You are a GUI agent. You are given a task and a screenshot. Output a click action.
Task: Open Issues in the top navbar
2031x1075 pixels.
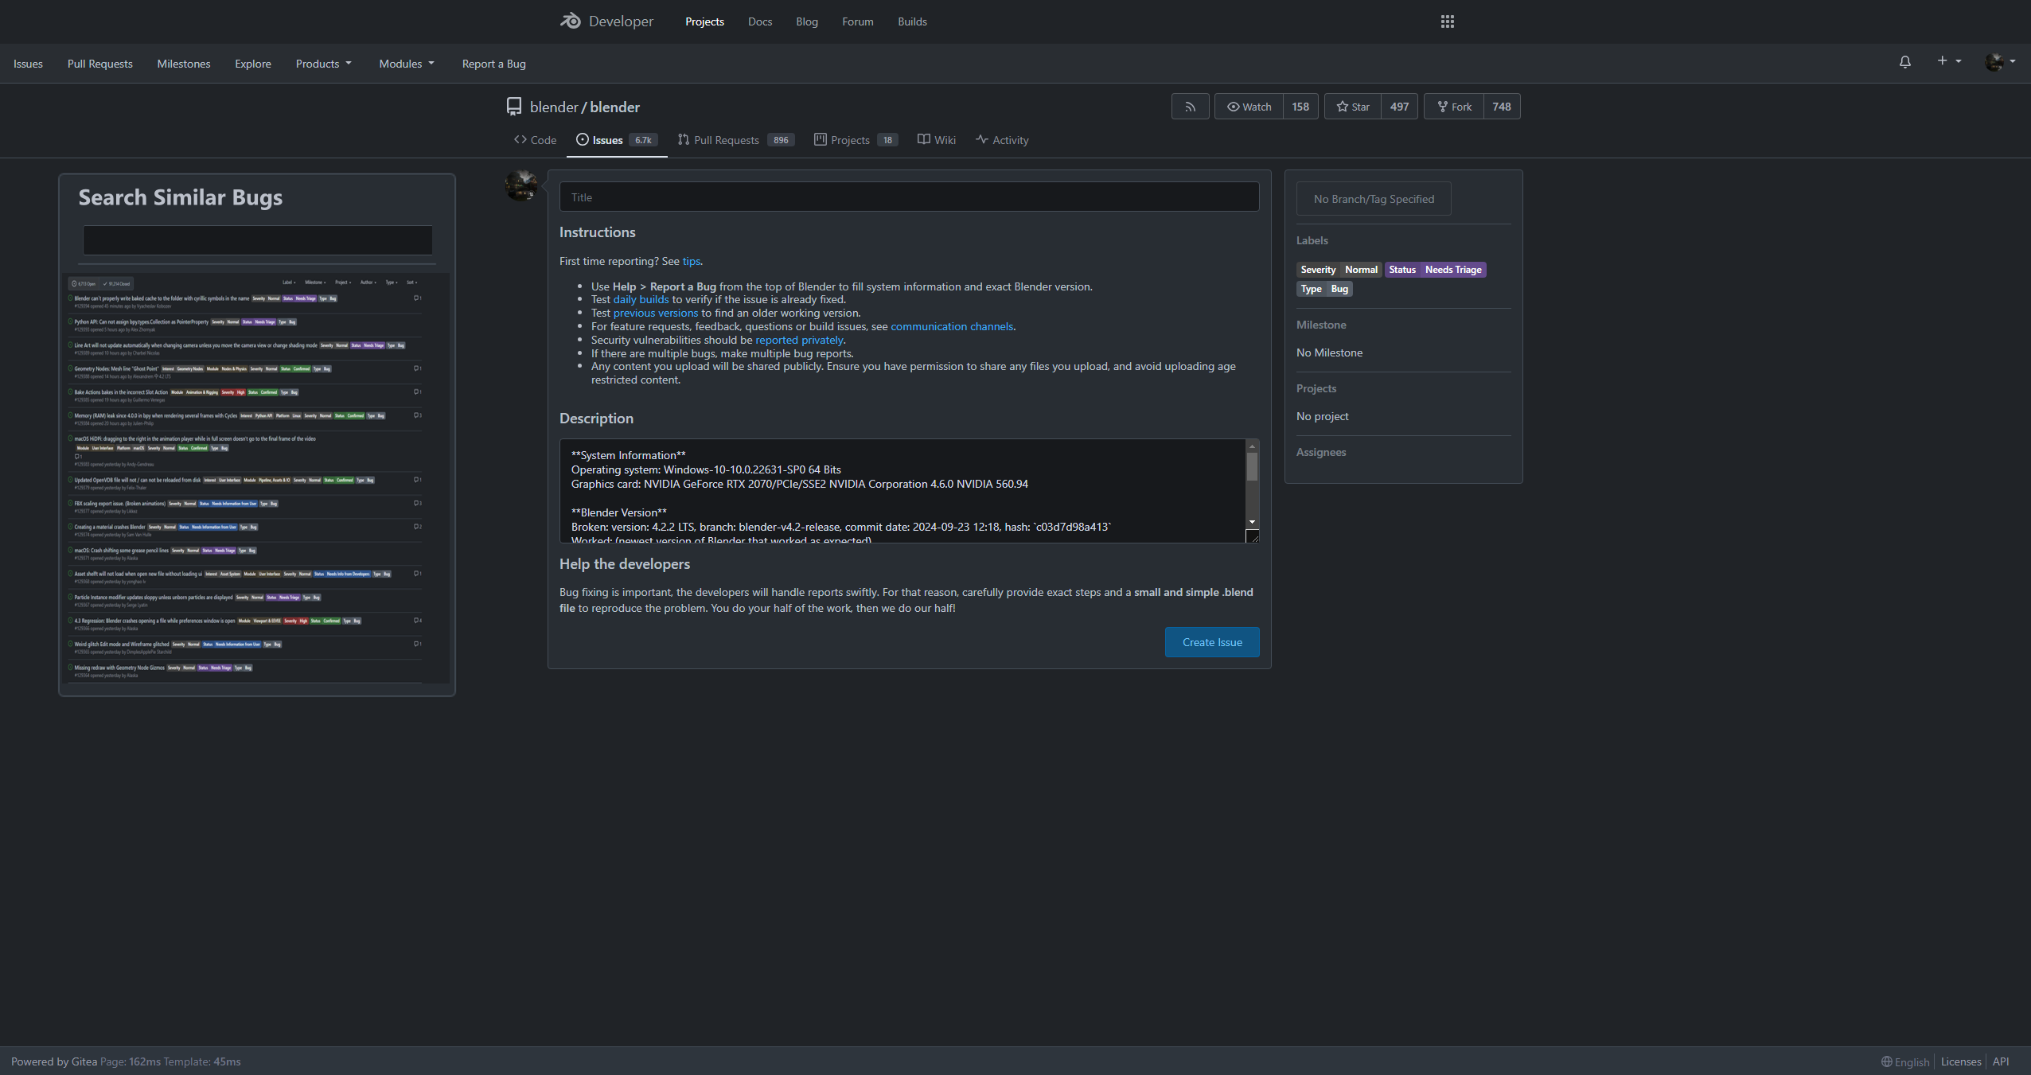point(28,64)
